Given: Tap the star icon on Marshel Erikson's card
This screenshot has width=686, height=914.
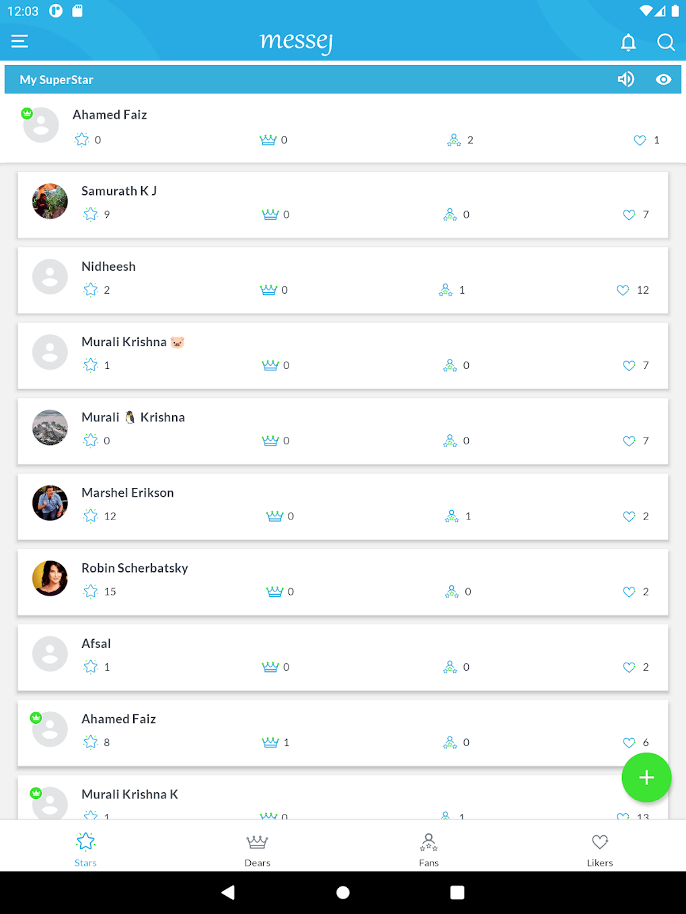Looking at the screenshot, I should (91, 516).
